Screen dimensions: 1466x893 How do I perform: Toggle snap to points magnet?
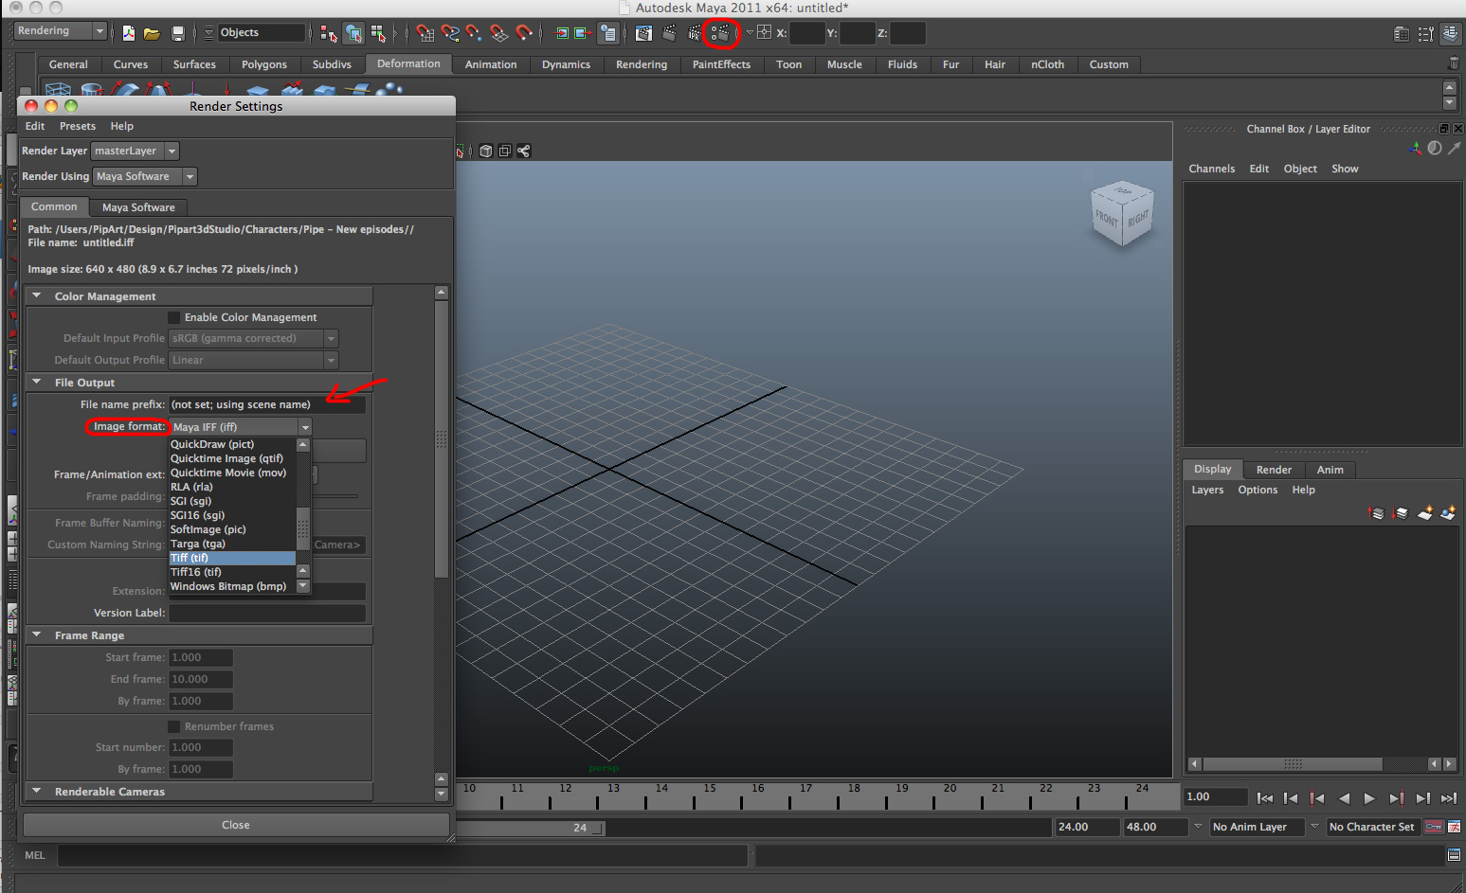(x=475, y=34)
